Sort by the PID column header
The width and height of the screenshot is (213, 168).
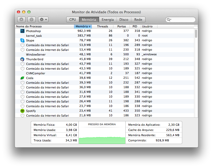coord(135,26)
